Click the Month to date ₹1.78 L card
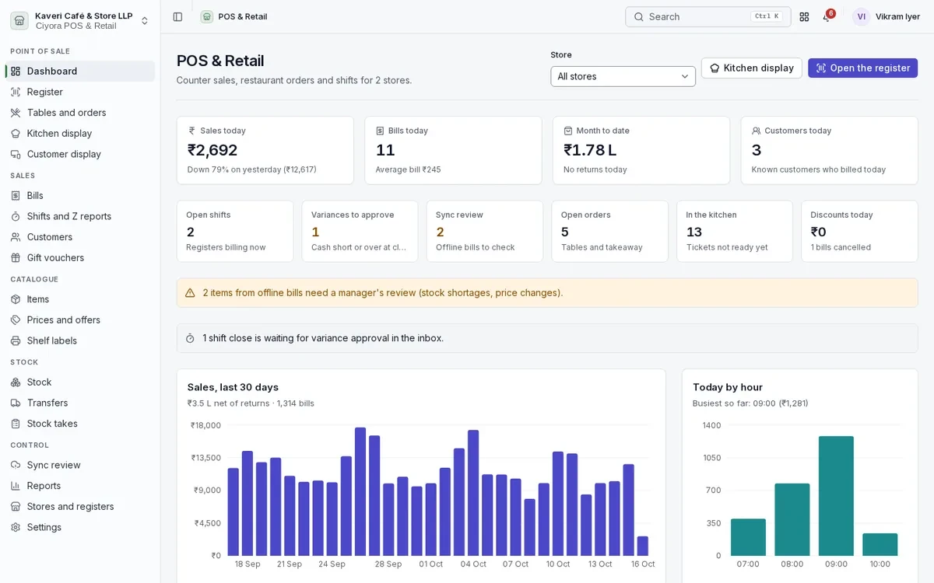Image resolution: width=934 pixels, height=583 pixels. click(x=641, y=150)
